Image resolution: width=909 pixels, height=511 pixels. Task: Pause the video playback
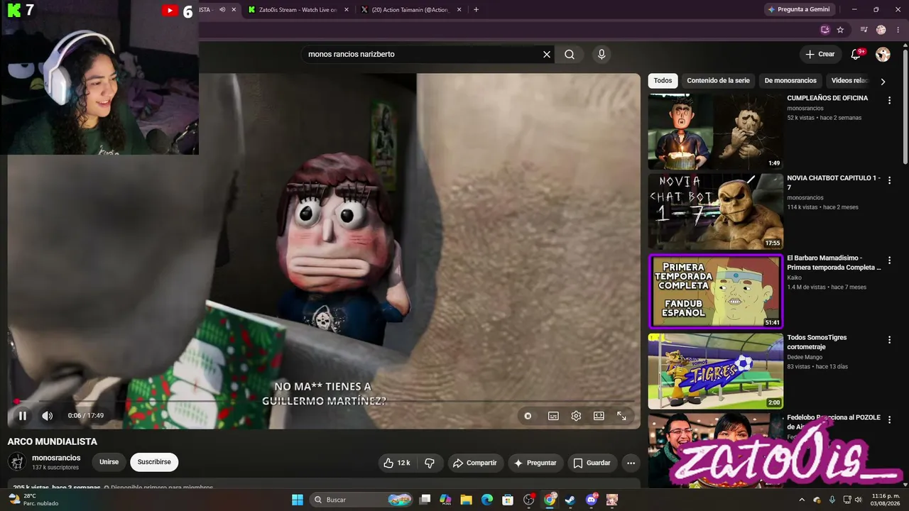[x=23, y=416]
